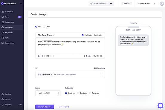
Task: Open Support from the sidebar
Action: [x=12, y=99]
